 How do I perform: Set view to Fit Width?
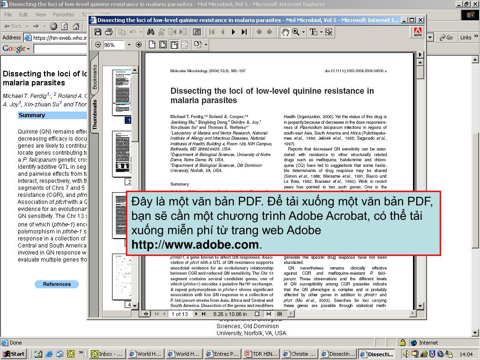coord(174,45)
